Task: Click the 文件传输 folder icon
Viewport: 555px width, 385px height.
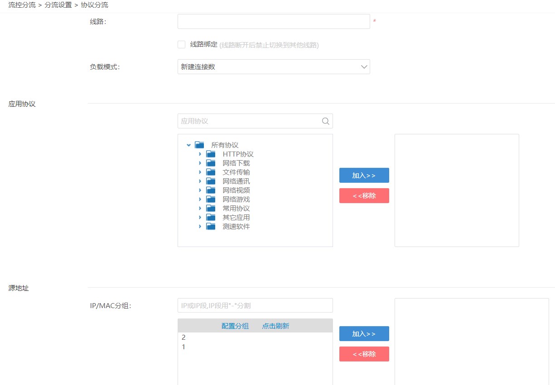Action: pos(211,172)
